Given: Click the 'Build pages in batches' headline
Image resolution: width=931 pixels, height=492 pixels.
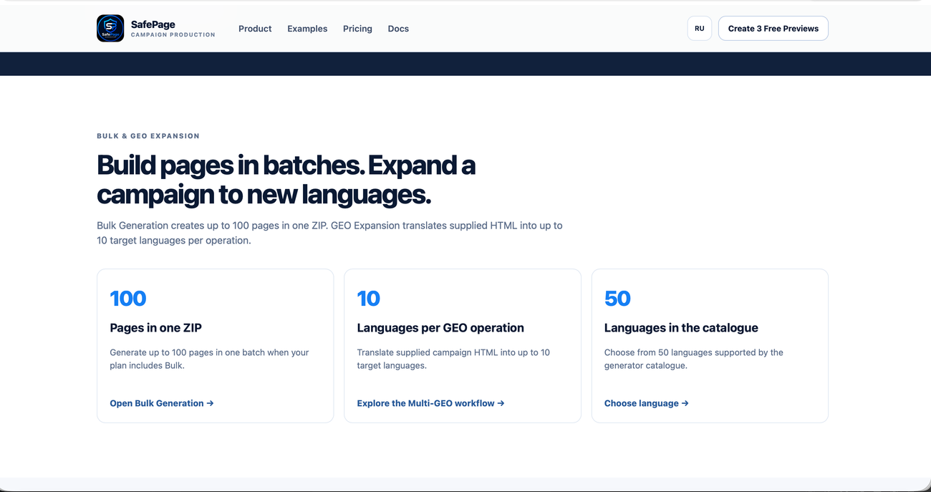Looking at the screenshot, I should coord(286,179).
